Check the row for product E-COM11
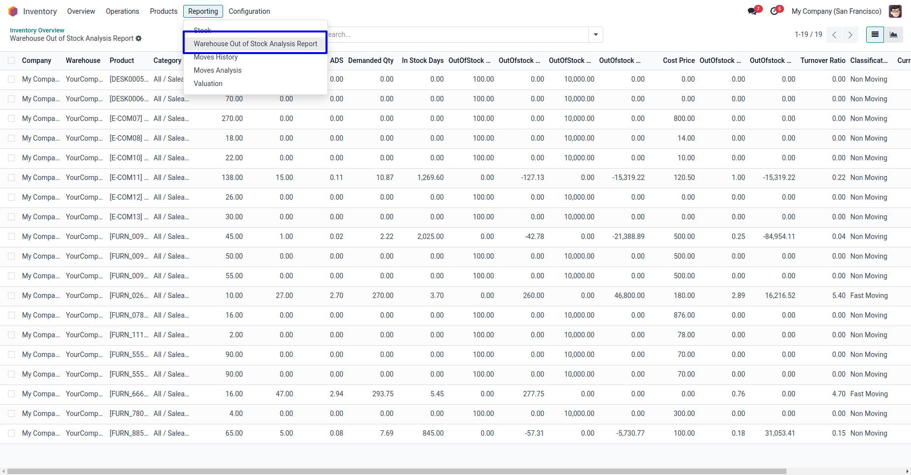The width and height of the screenshot is (911, 475). (11, 178)
